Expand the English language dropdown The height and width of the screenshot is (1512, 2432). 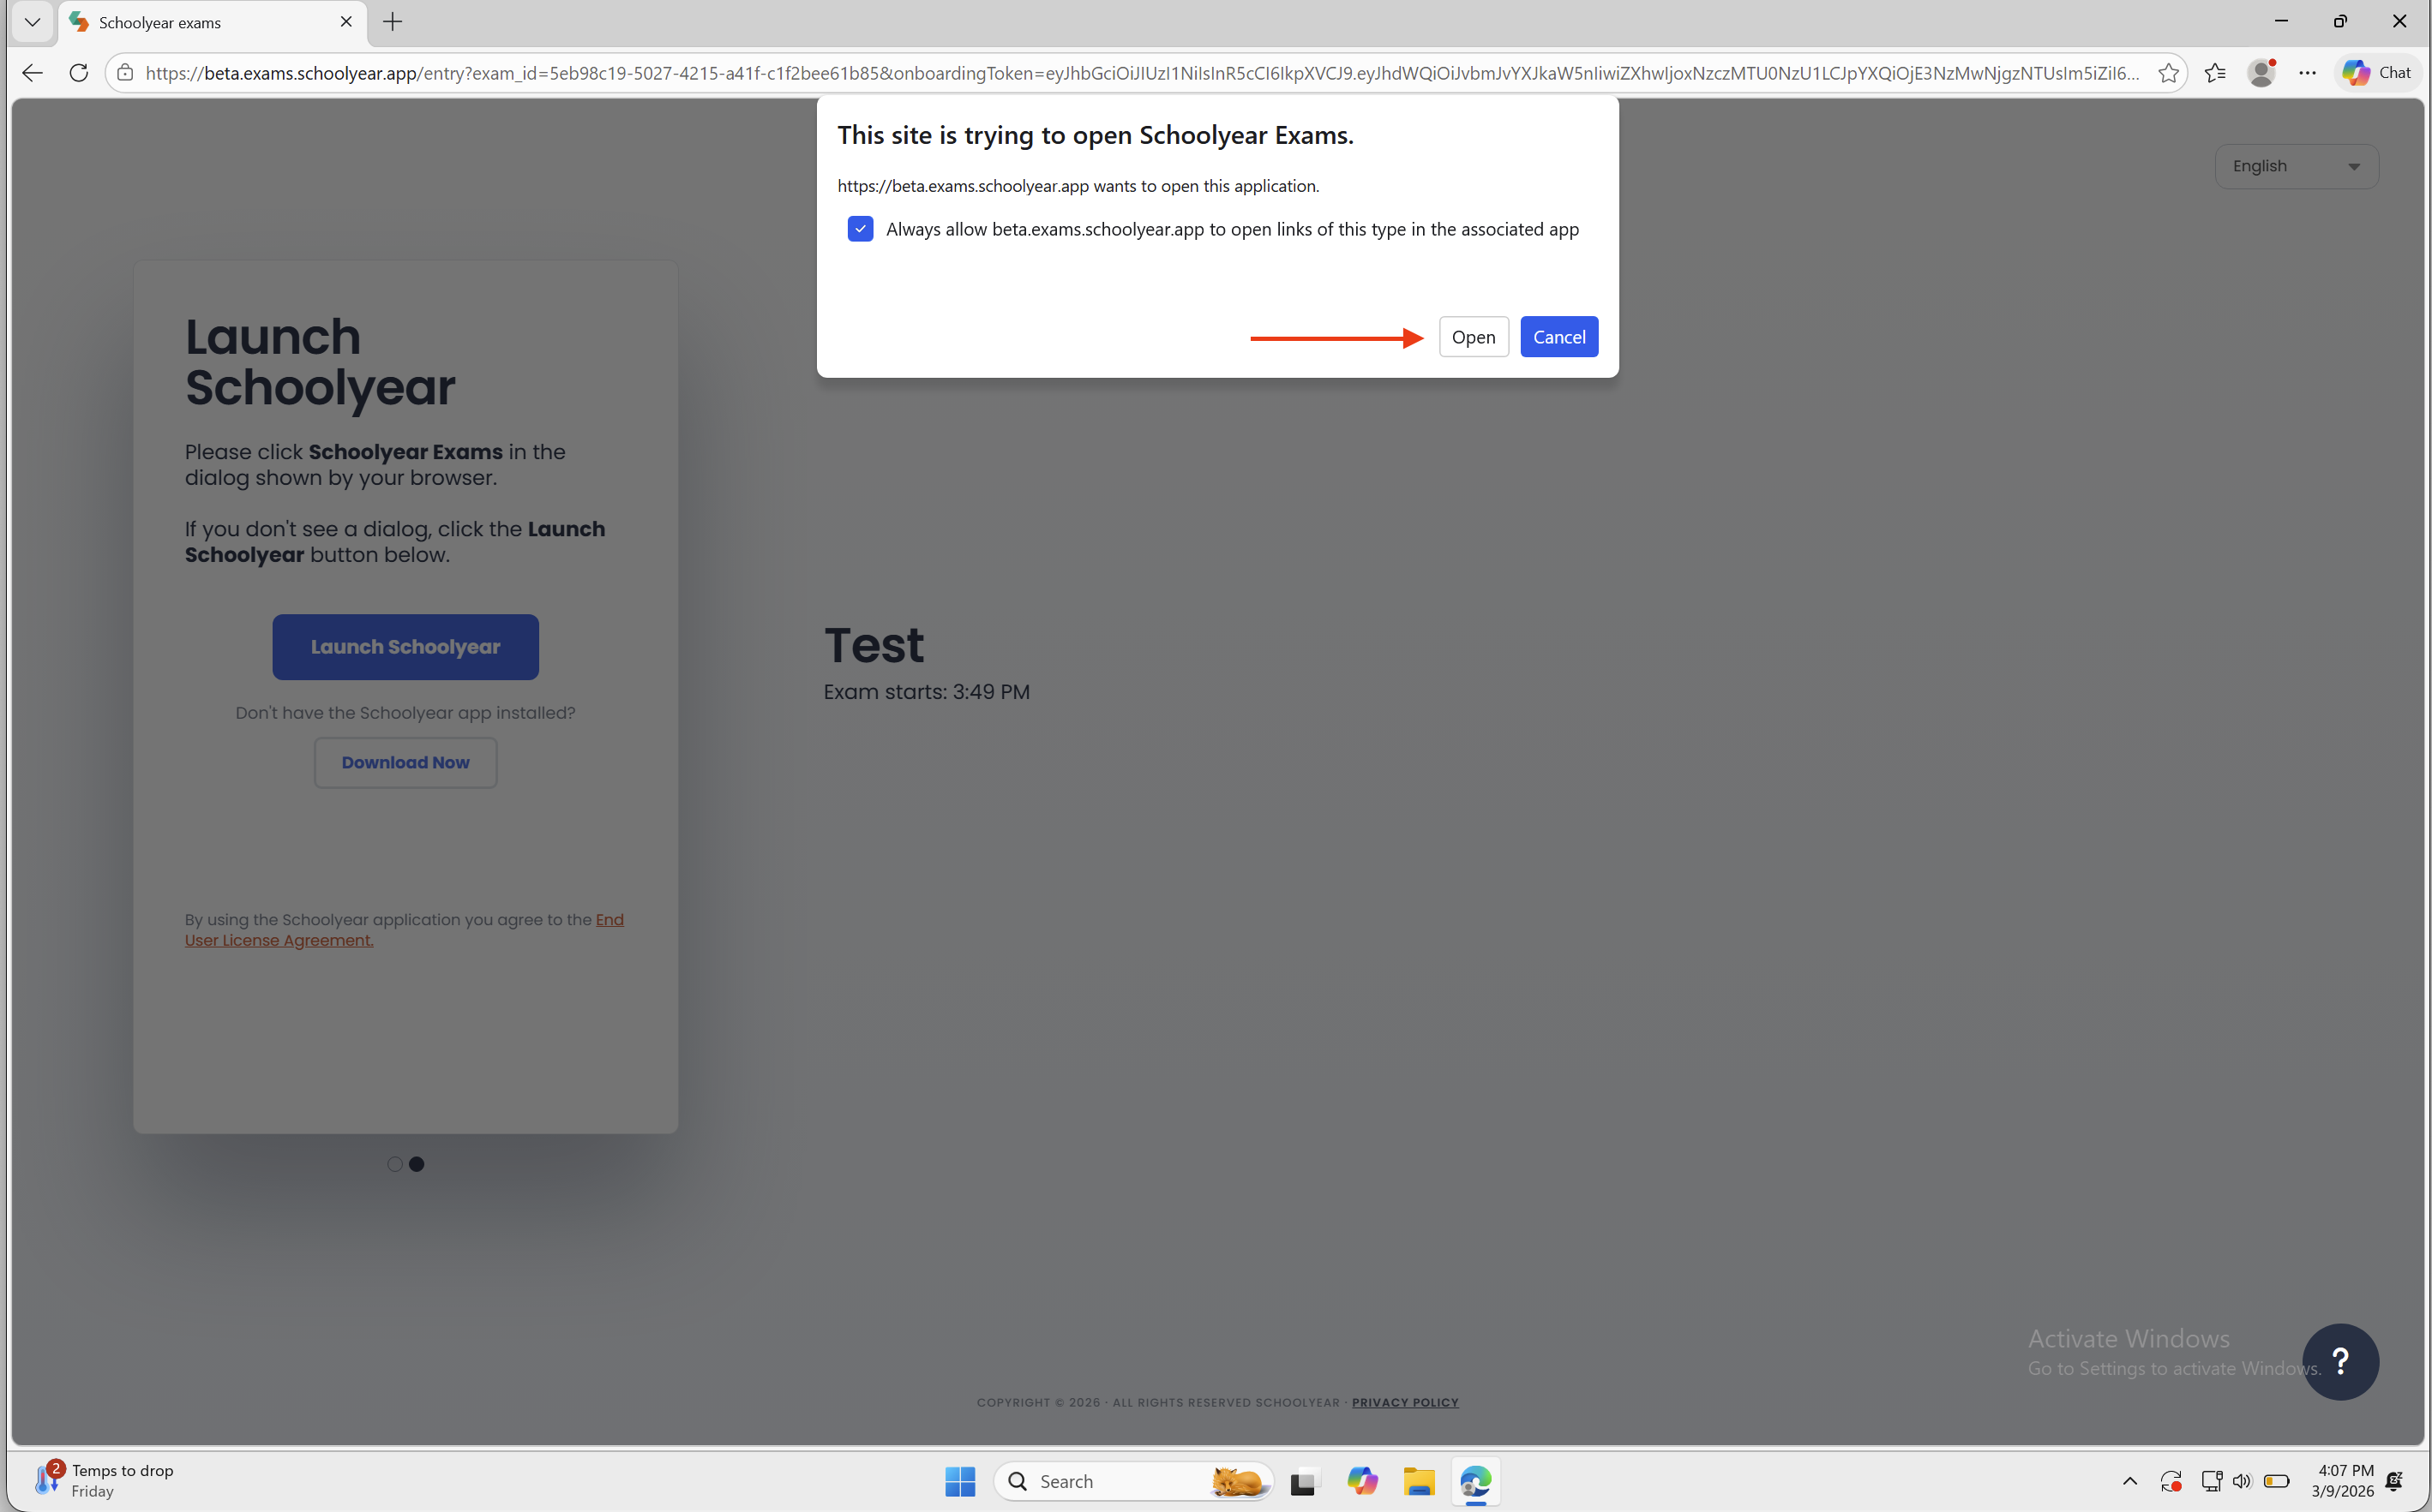point(2296,166)
